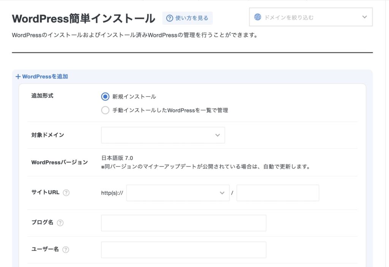Expand the ドメインを絞り込む dropdown

click(x=311, y=17)
